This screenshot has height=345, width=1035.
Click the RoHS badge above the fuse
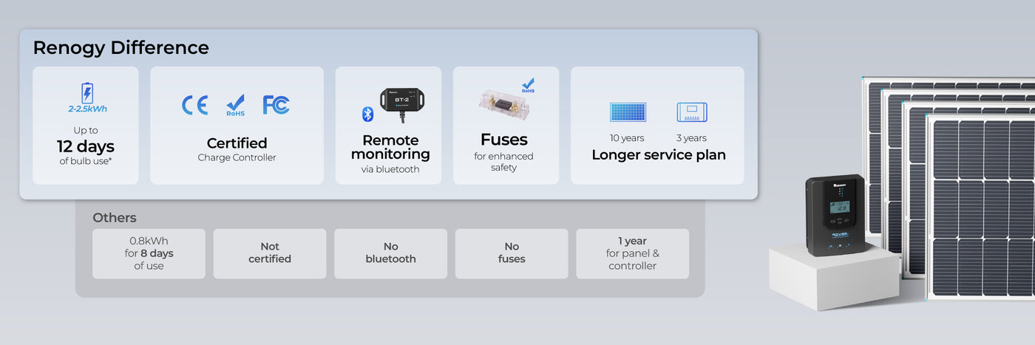(x=528, y=86)
